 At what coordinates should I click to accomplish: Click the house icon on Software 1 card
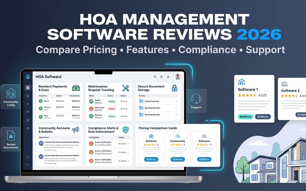(241, 82)
